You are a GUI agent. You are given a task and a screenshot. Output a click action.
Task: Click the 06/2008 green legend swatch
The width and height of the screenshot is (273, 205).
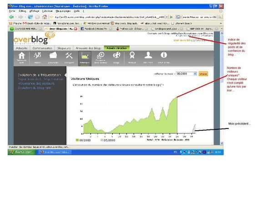pos(77,140)
